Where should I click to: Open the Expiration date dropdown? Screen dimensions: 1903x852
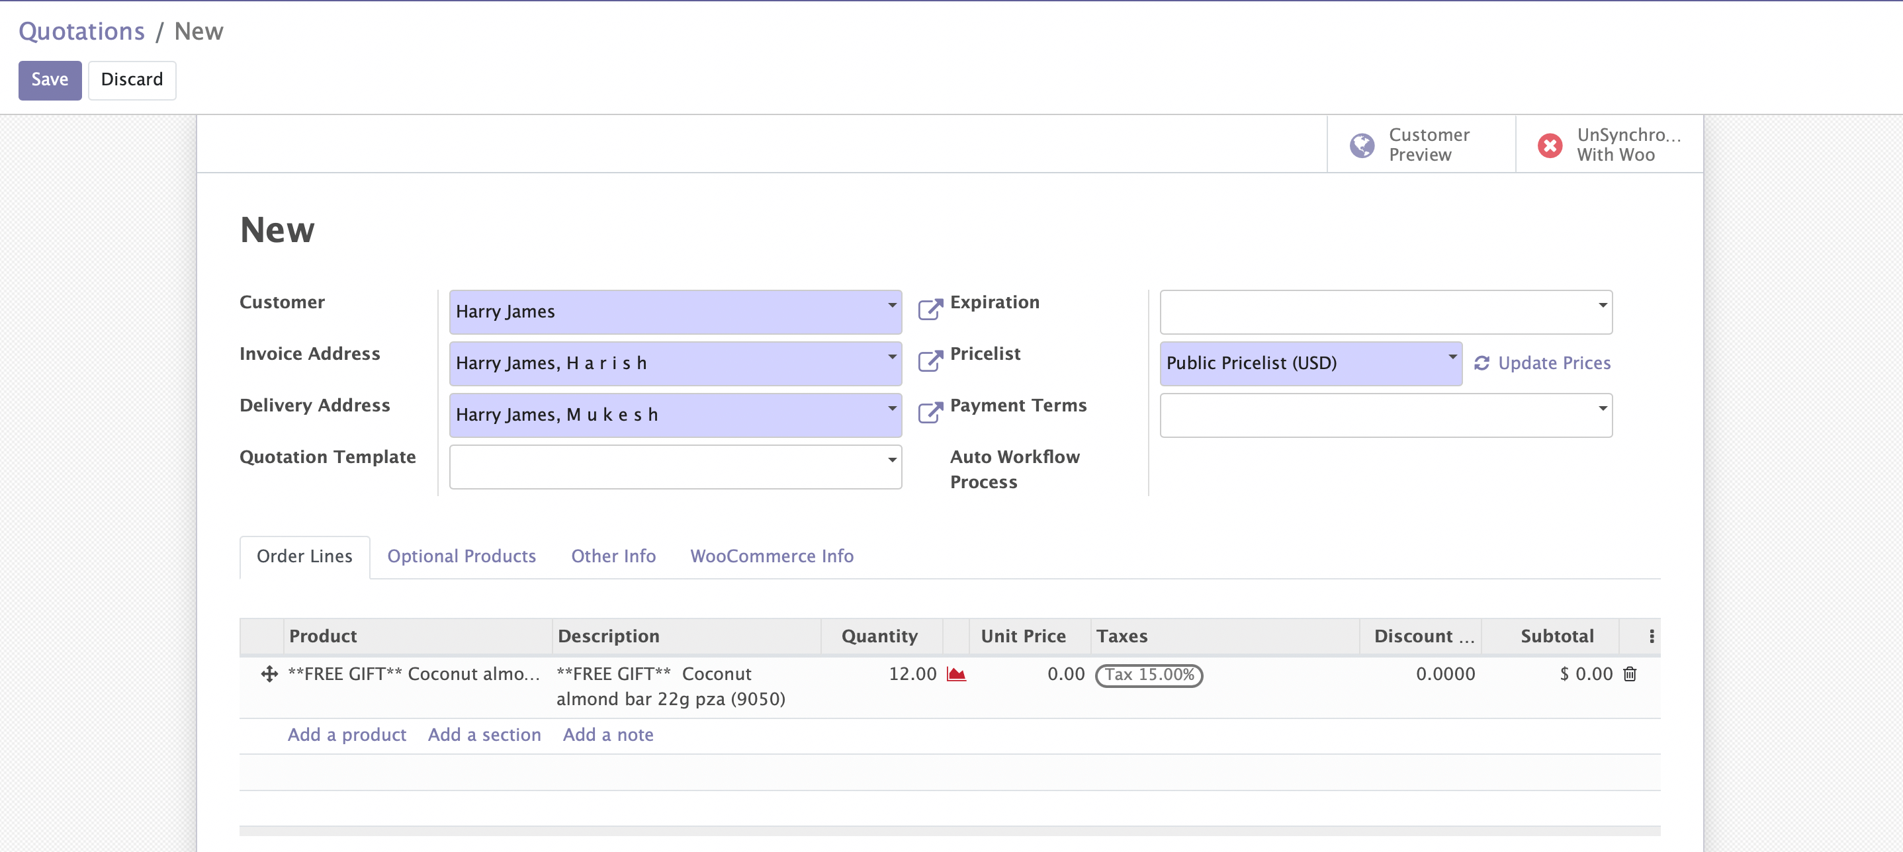pos(1603,305)
